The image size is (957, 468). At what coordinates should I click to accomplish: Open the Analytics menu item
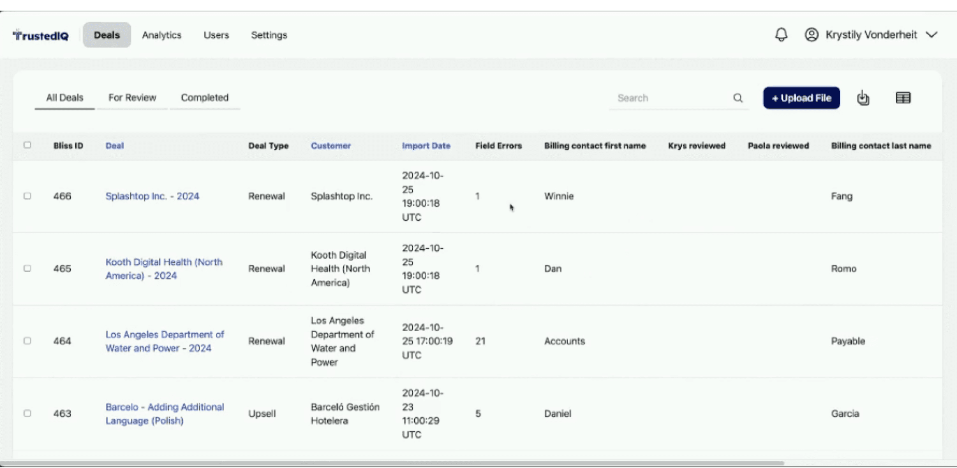click(162, 35)
